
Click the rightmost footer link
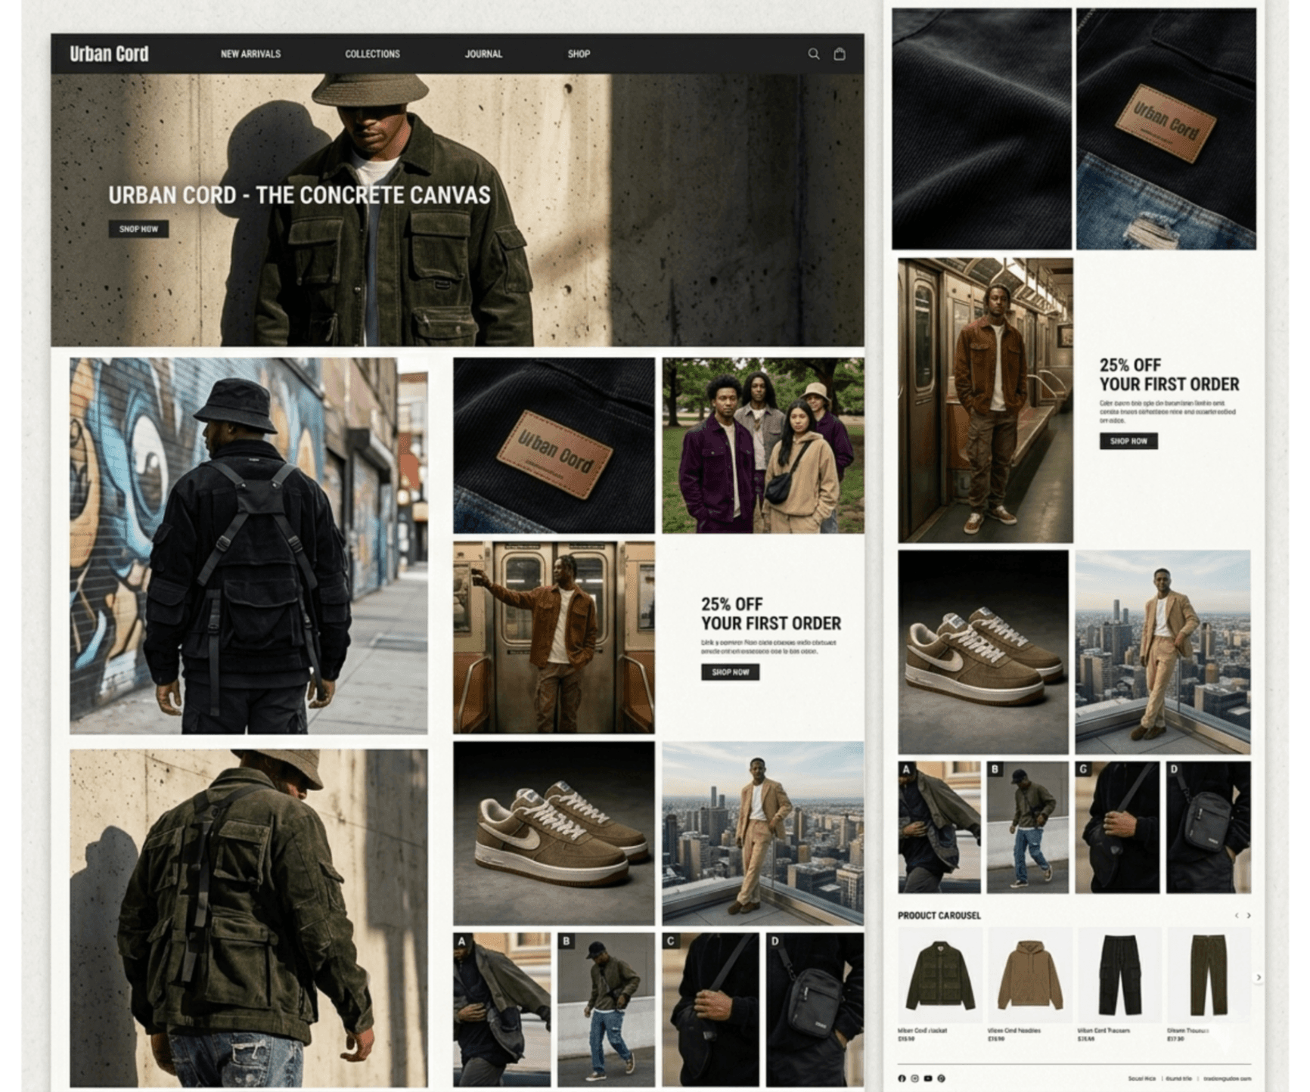1228,1078
